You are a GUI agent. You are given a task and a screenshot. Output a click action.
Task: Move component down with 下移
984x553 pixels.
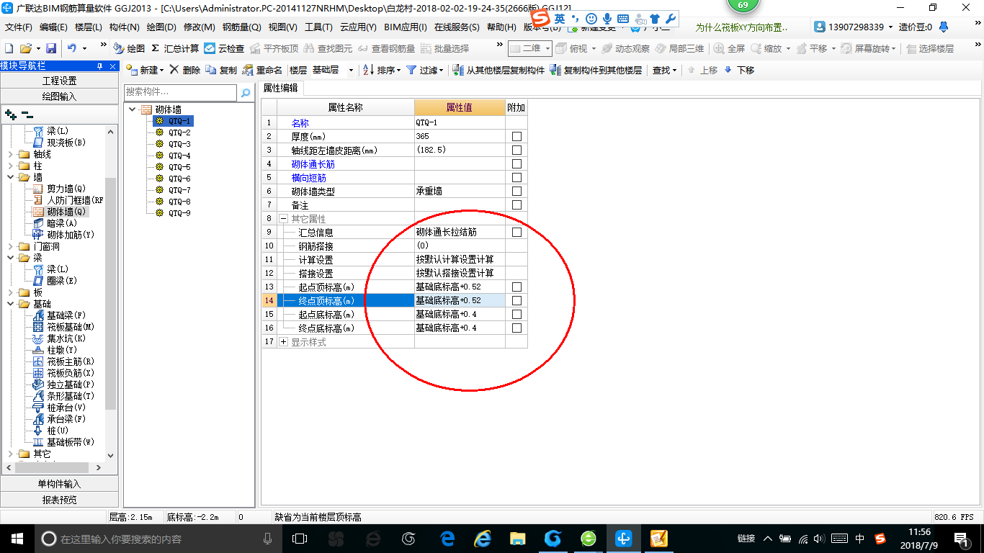[x=739, y=70]
